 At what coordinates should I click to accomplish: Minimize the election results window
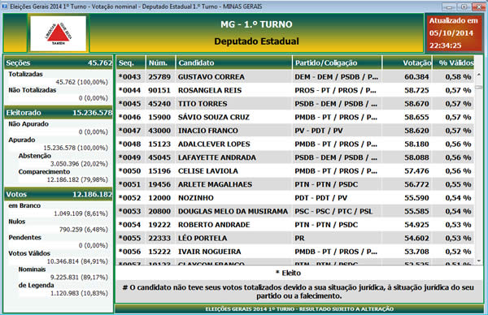449,6
